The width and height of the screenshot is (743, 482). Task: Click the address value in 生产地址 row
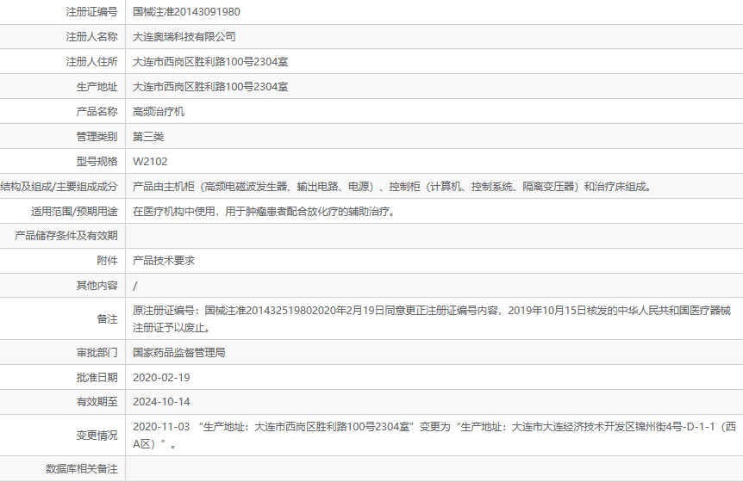(210, 87)
